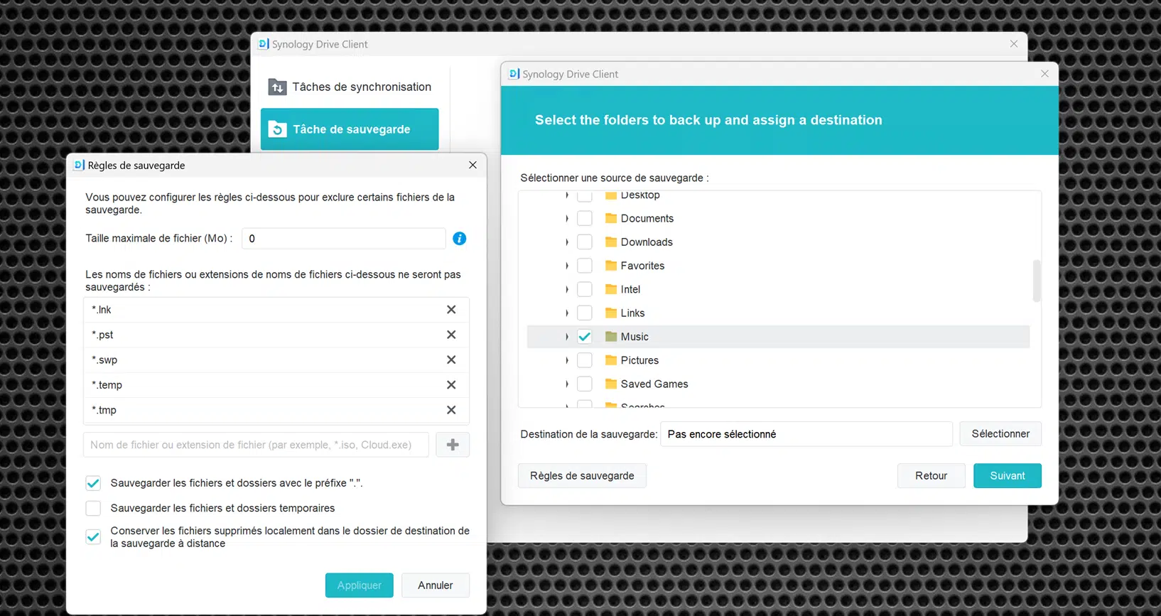Image resolution: width=1161 pixels, height=616 pixels.
Task: Click the Music folder icon
Action: pos(611,337)
